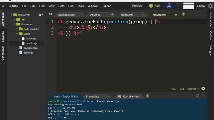
Task: Open the memory/CPU stats panel
Action: [x=185, y=6]
